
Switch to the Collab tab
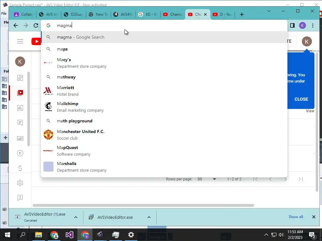click(x=24, y=14)
